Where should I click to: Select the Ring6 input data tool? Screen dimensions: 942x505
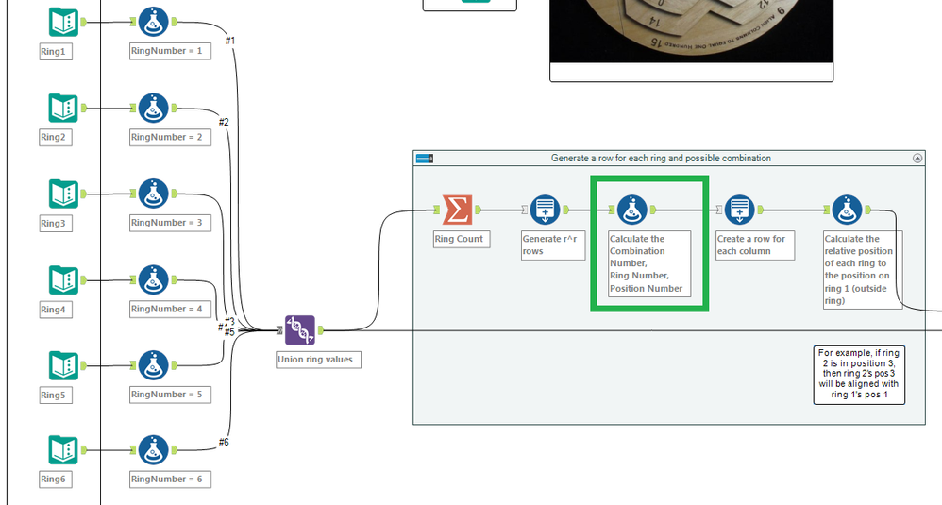click(x=63, y=450)
